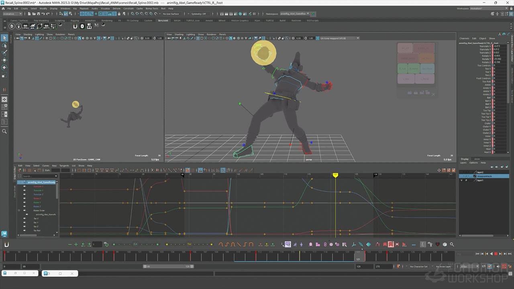Screen dimensions: 514x289
Task: Open the Animation menu set dropdown
Action: 13,14
